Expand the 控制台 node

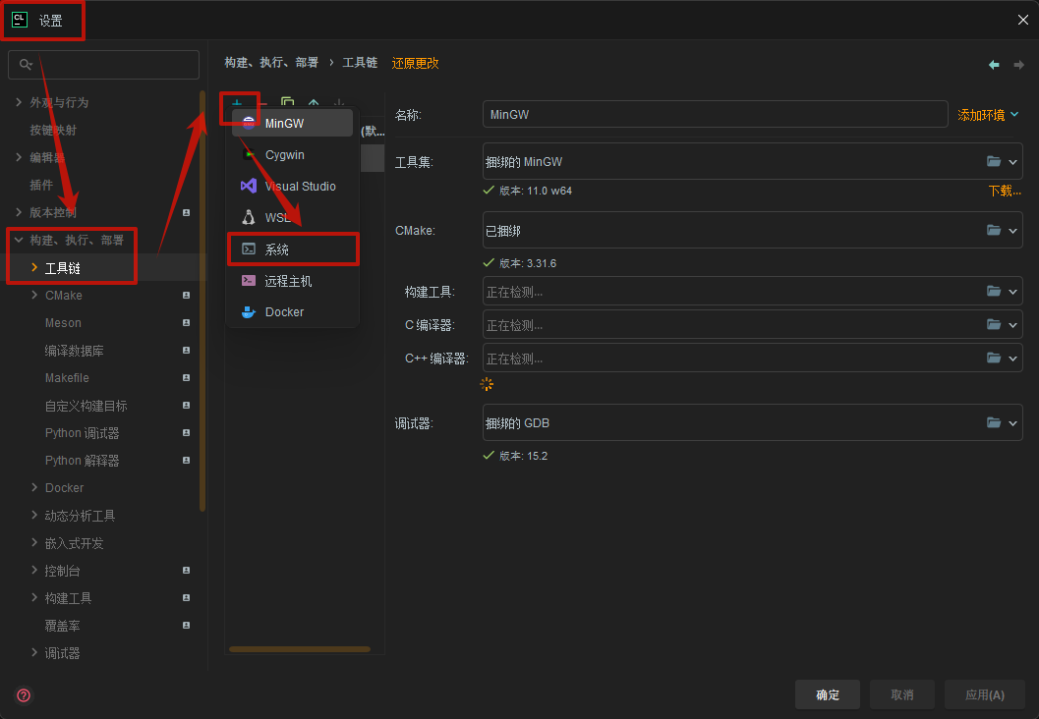(x=34, y=570)
